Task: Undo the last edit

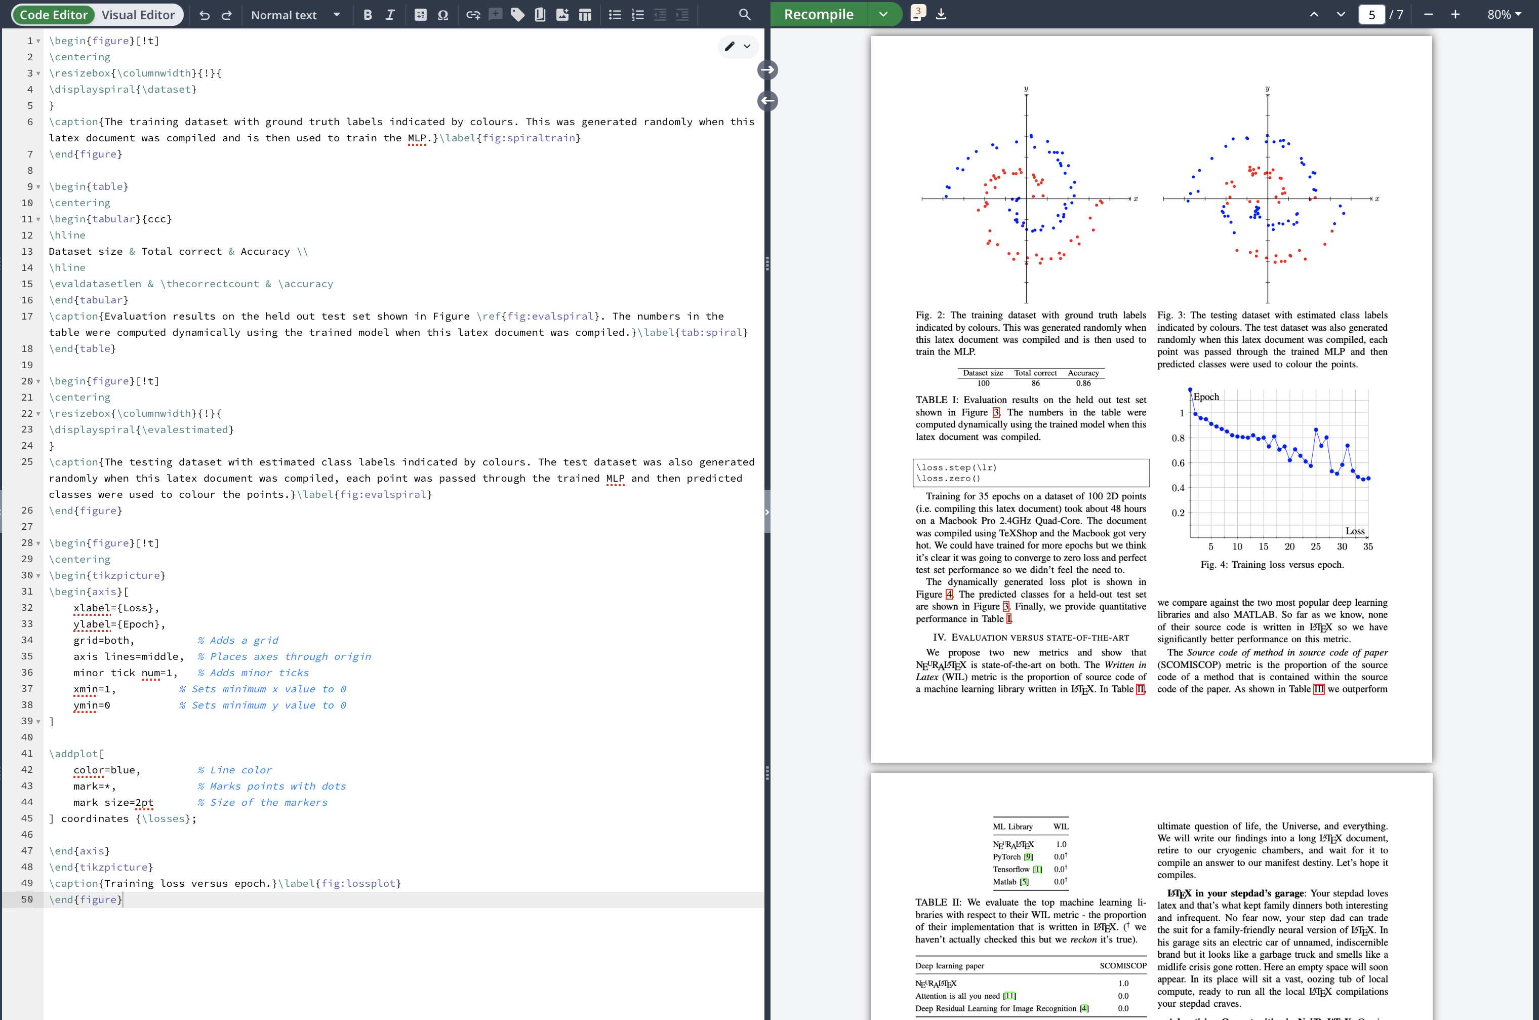Action: (204, 14)
